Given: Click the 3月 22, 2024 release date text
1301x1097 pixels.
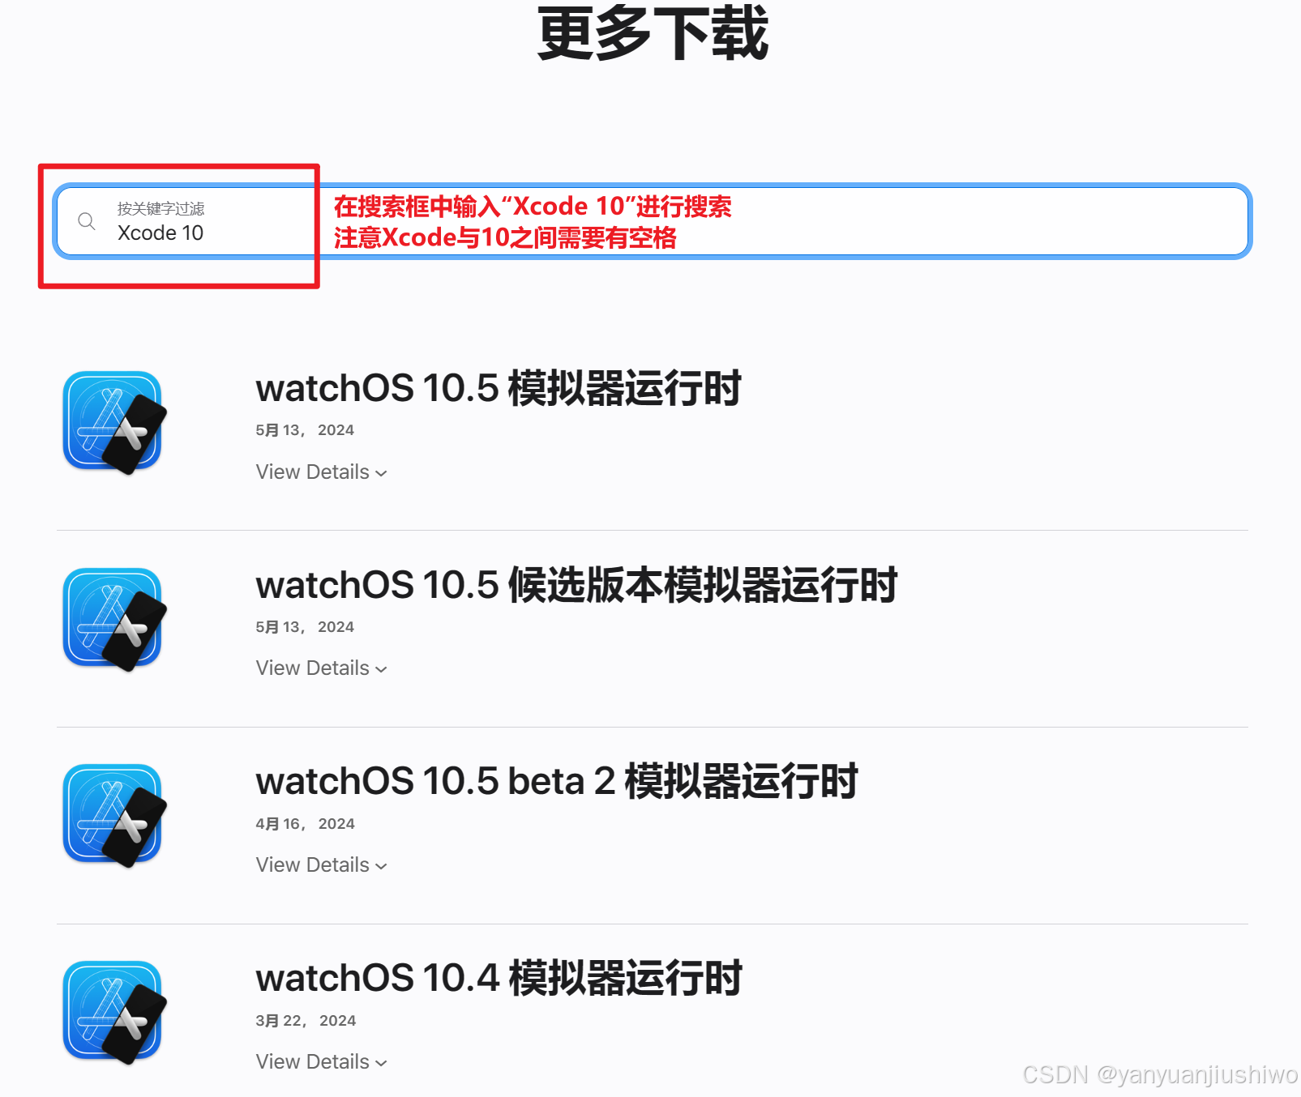Looking at the screenshot, I should [x=306, y=1021].
